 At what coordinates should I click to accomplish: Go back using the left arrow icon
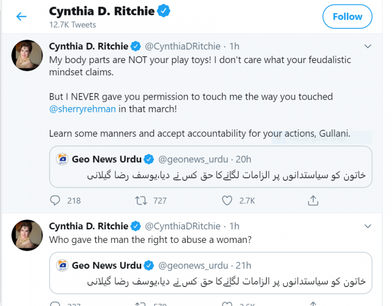[x=21, y=17]
